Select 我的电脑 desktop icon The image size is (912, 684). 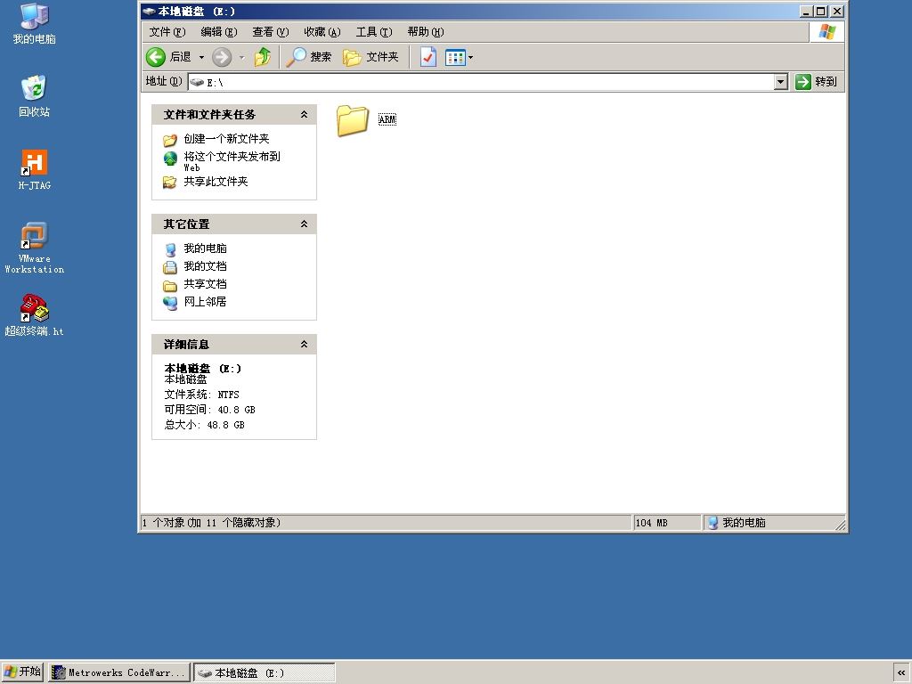tap(35, 24)
